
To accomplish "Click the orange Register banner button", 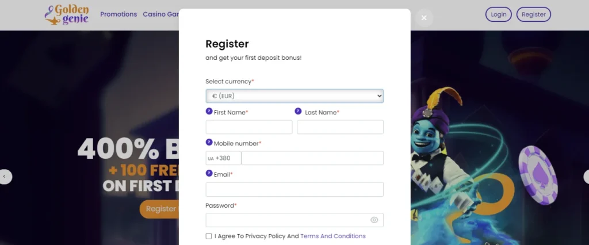I will click(x=160, y=209).
